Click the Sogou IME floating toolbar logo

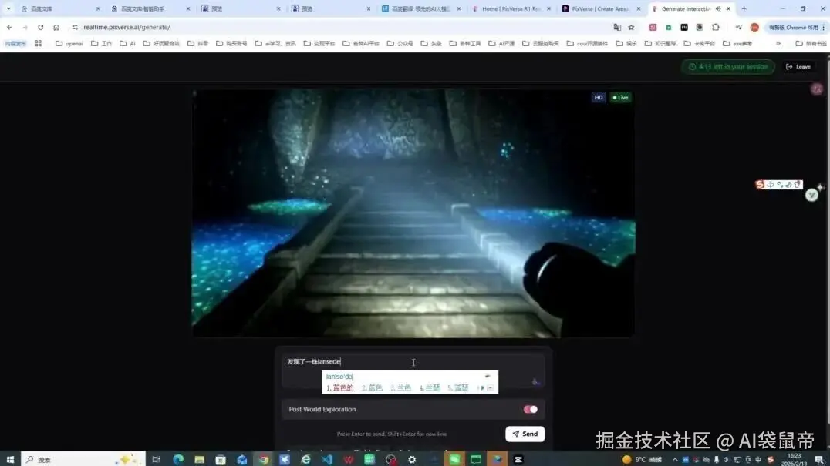click(760, 184)
